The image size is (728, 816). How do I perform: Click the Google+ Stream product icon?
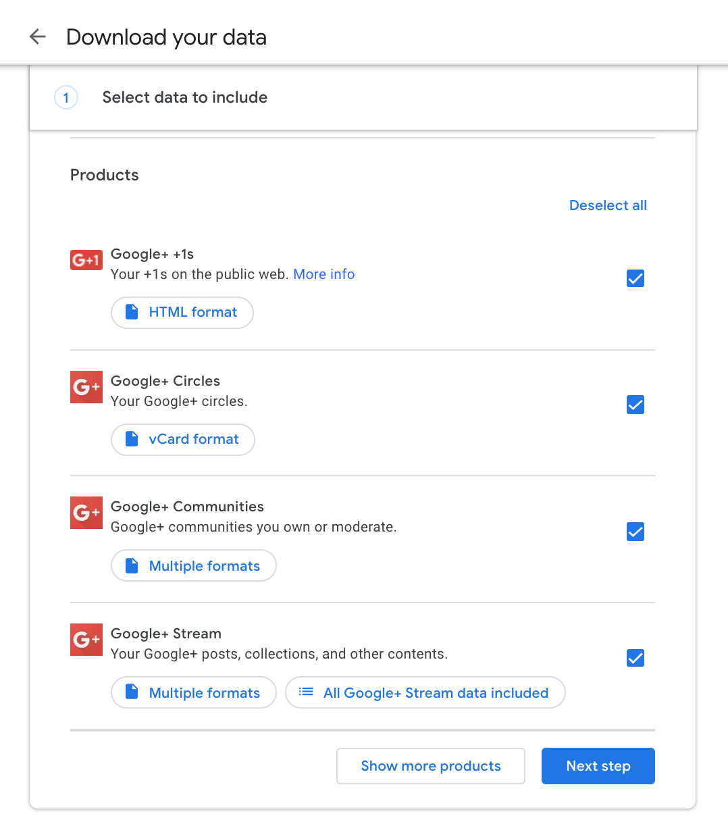pos(86,640)
